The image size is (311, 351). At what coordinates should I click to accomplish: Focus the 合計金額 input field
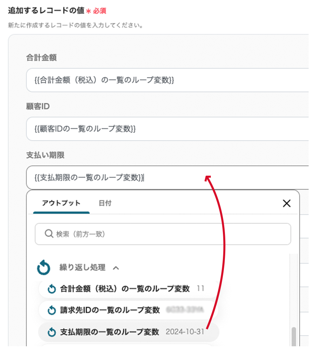click(x=168, y=80)
